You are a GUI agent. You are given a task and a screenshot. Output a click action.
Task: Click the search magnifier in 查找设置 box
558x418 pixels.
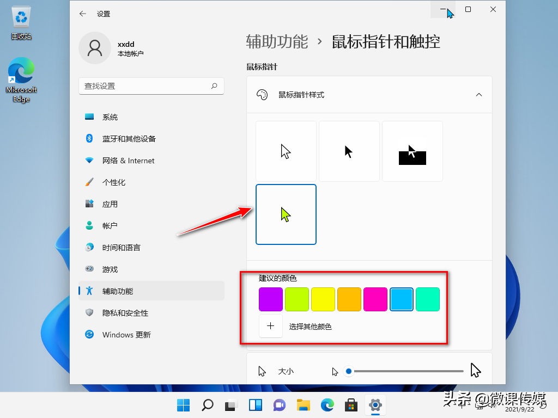(214, 85)
